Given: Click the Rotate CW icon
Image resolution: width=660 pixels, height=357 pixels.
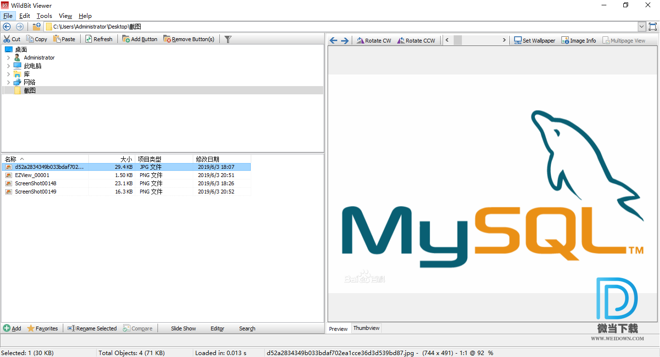Looking at the screenshot, I should click(360, 41).
